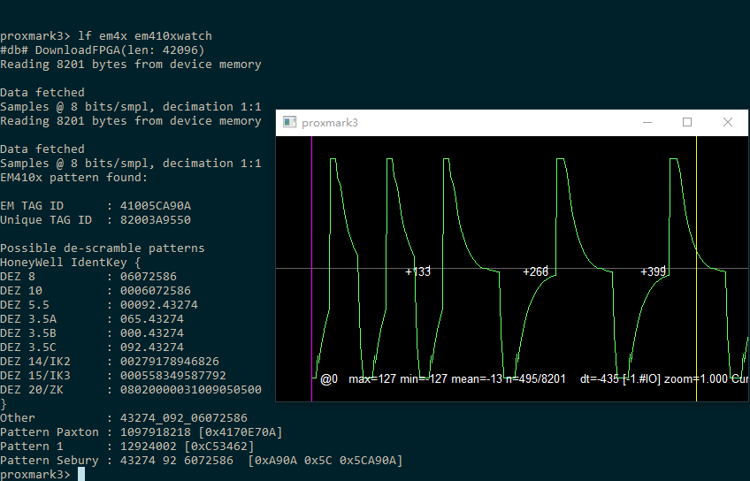This screenshot has height=481, width=750.
Task: Maximize the proxmark3 plot window
Action: click(686, 123)
